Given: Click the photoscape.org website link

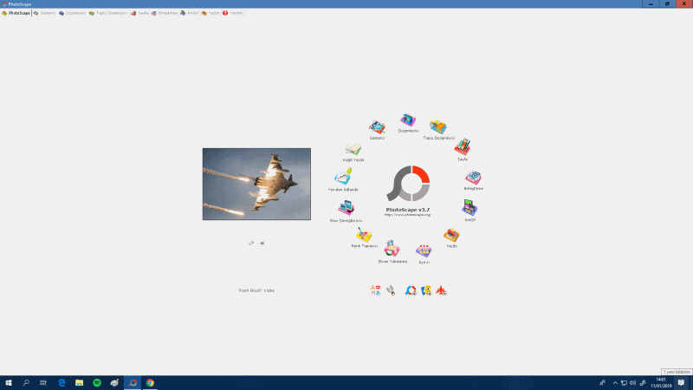Looking at the screenshot, I should tap(408, 215).
